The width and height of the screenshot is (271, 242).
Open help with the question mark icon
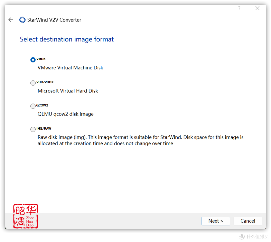(x=239, y=8)
